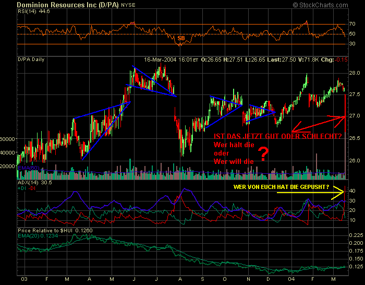
Task: Click the red question mark annotation
Action: pos(263,154)
